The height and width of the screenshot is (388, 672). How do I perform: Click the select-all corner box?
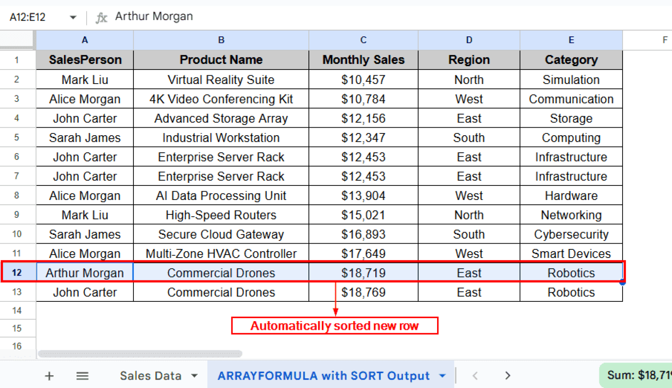tap(17, 40)
